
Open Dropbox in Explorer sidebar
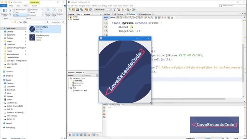[x=9, y=71]
